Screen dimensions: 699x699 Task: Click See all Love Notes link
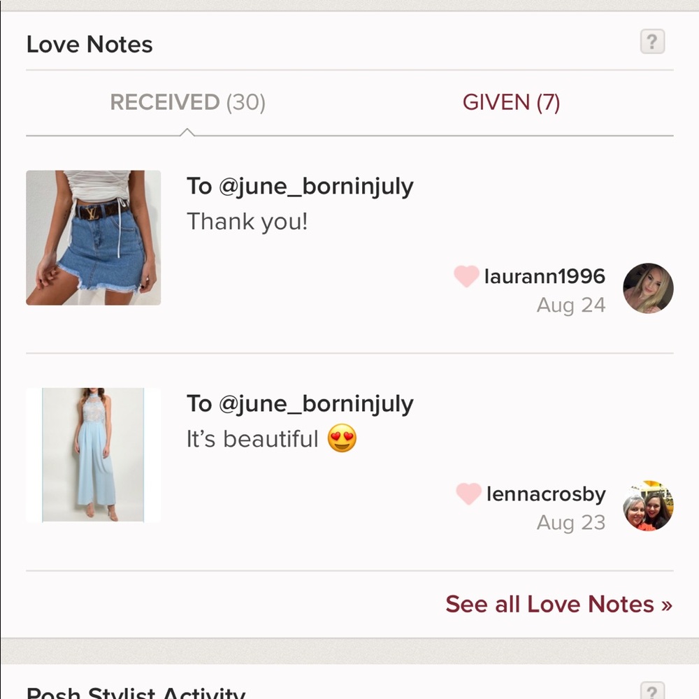(x=559, y=604)
